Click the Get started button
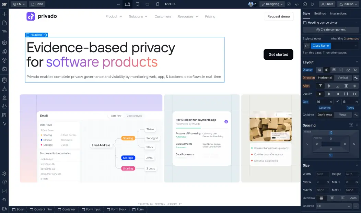The width and height of the screenshot is (361, 213). (278, 55)
